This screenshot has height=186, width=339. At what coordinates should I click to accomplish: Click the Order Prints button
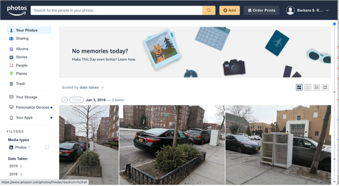(261, 11)
